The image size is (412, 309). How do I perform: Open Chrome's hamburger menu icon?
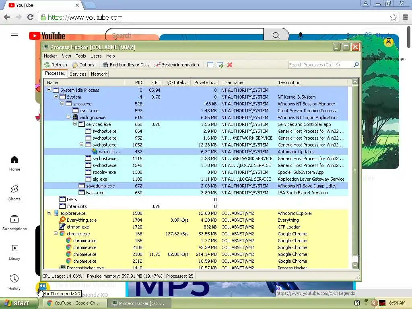coord(406,17)
